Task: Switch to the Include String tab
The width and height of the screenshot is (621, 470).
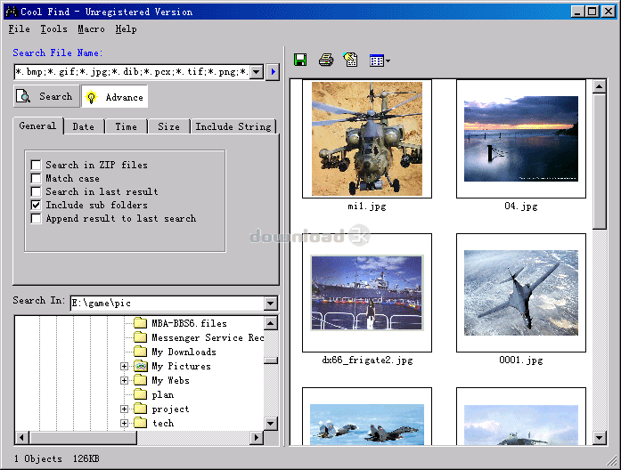Action: click(x=233, y=126)
